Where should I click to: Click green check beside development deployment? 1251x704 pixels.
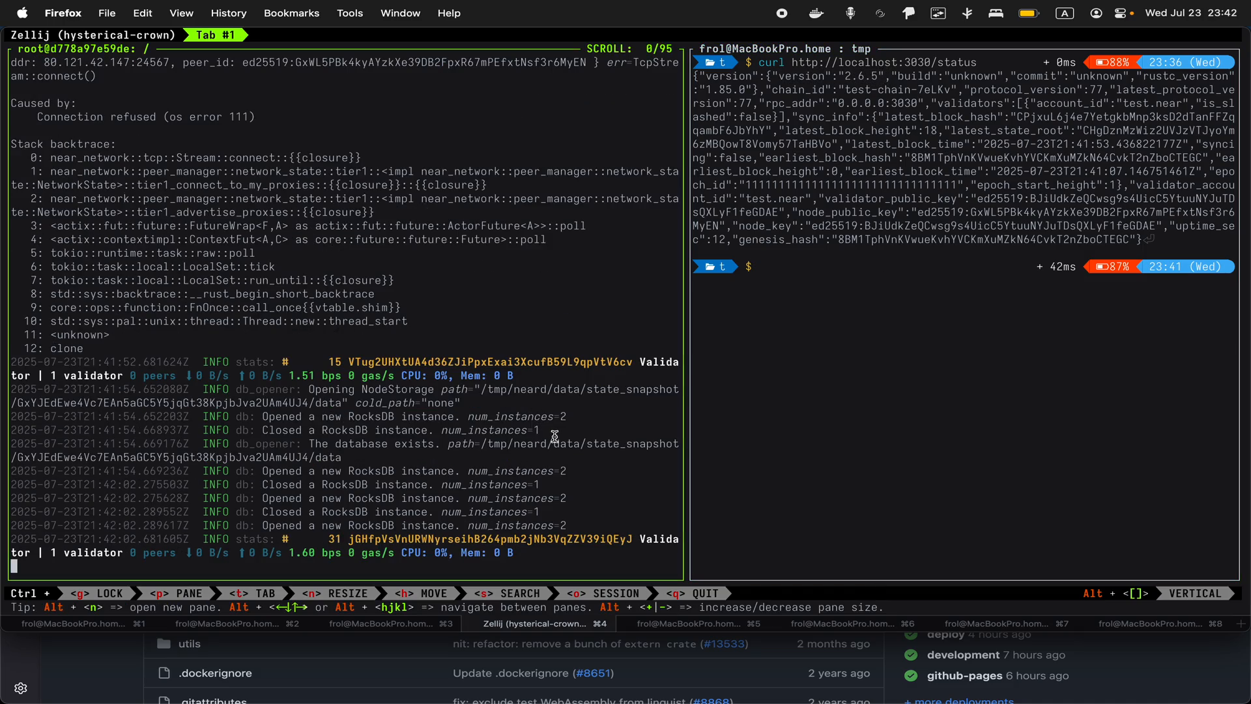tap(911, 656)
